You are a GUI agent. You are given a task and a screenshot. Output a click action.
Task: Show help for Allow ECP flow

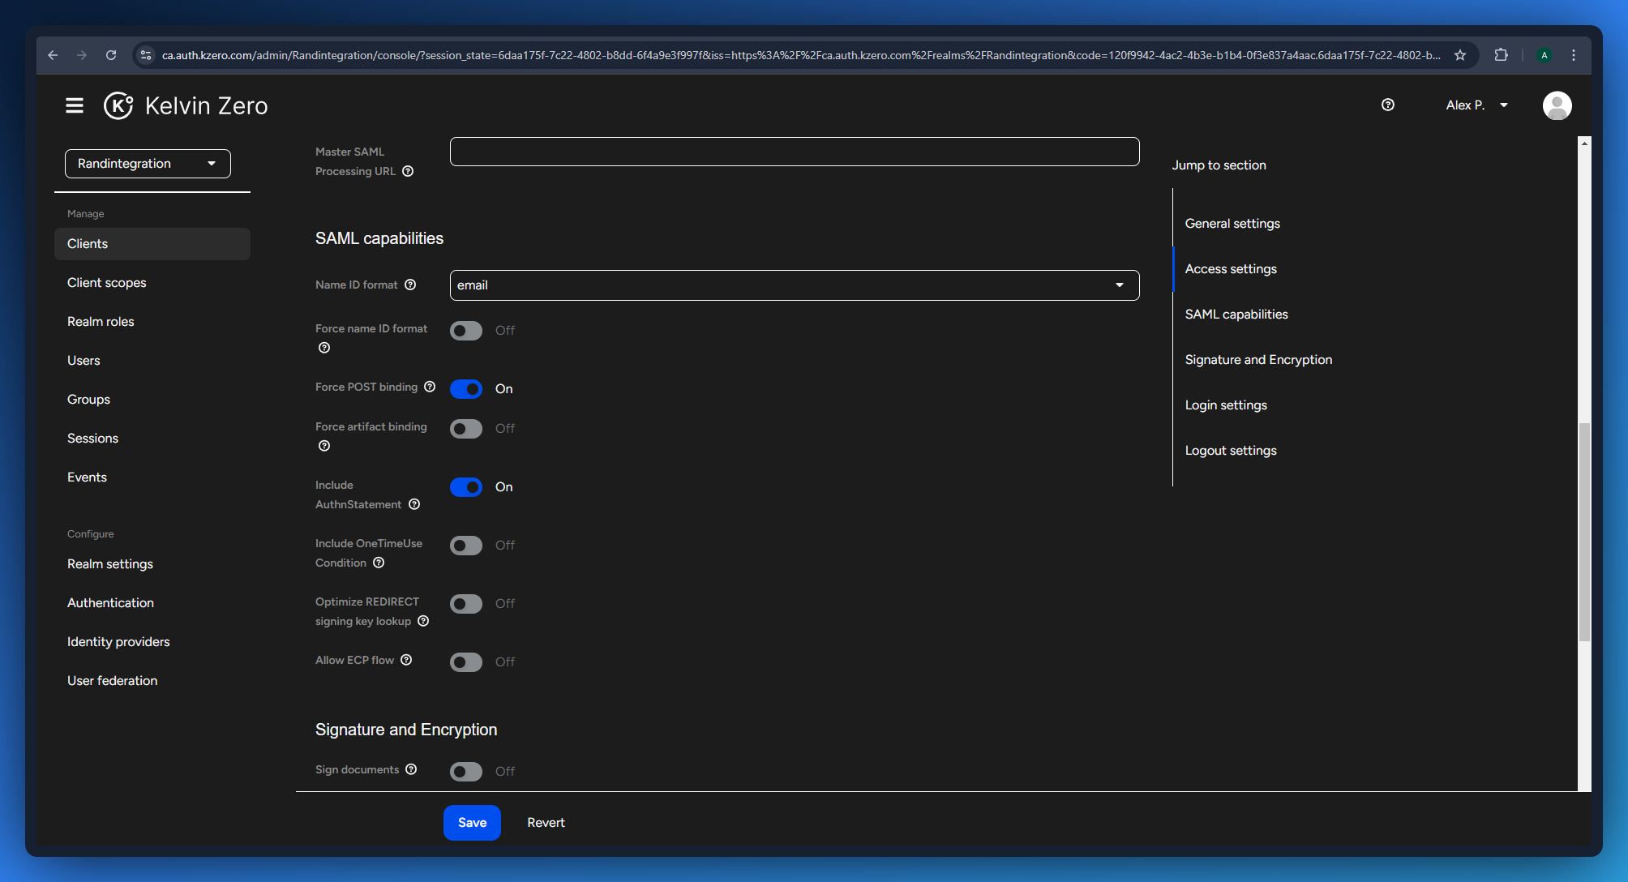pos(406,660)
